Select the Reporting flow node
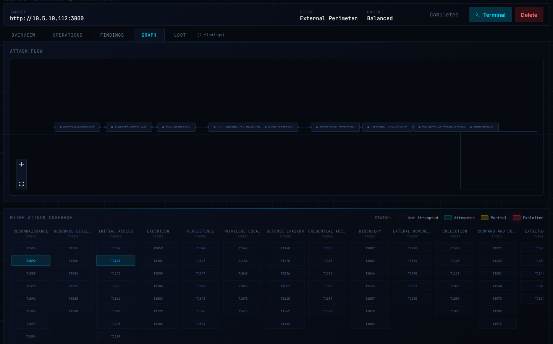Viewport: 553px width, 344px height. point(482,127)
